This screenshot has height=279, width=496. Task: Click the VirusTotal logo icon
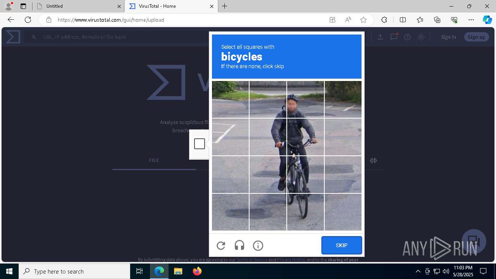(x=13, y=37)
